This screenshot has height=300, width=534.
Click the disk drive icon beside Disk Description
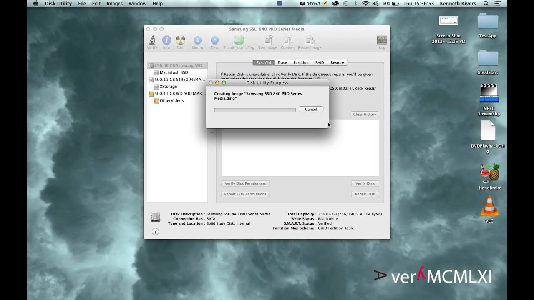click(155, 217)
